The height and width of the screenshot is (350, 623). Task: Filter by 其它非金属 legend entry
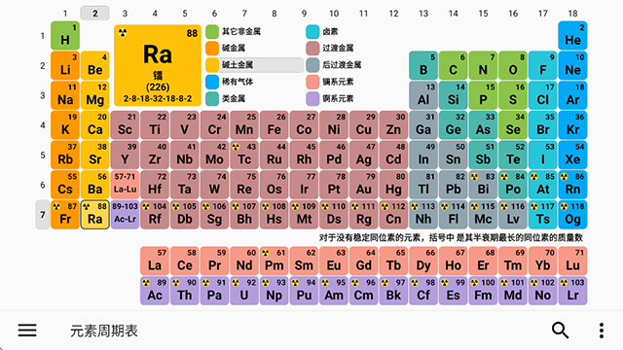(254, 31)
